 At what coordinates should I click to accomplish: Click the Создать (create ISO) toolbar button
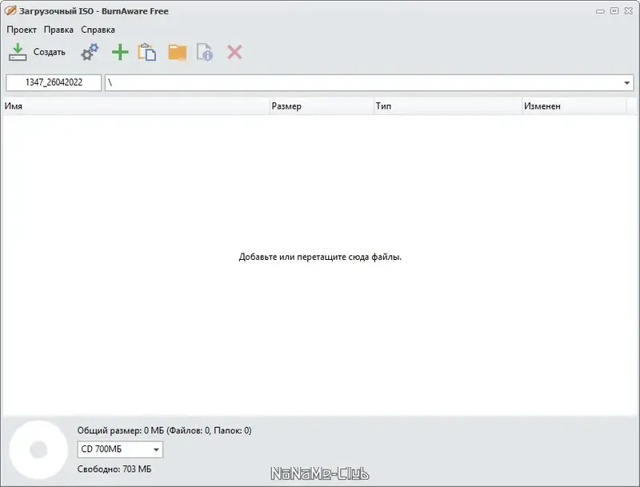[x=37, y=52]
